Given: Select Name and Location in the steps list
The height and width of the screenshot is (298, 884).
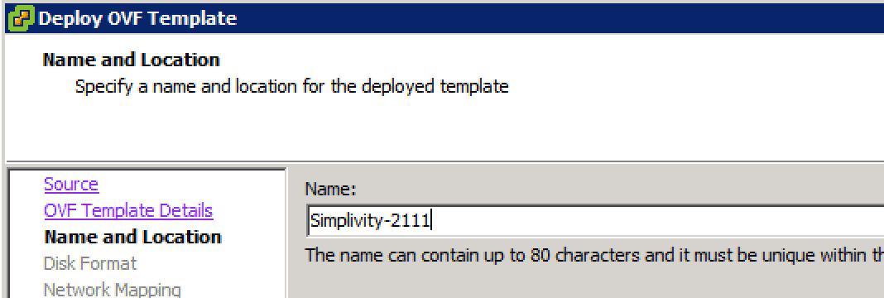Looking at the screenshot, I should (x=132, y=237).
